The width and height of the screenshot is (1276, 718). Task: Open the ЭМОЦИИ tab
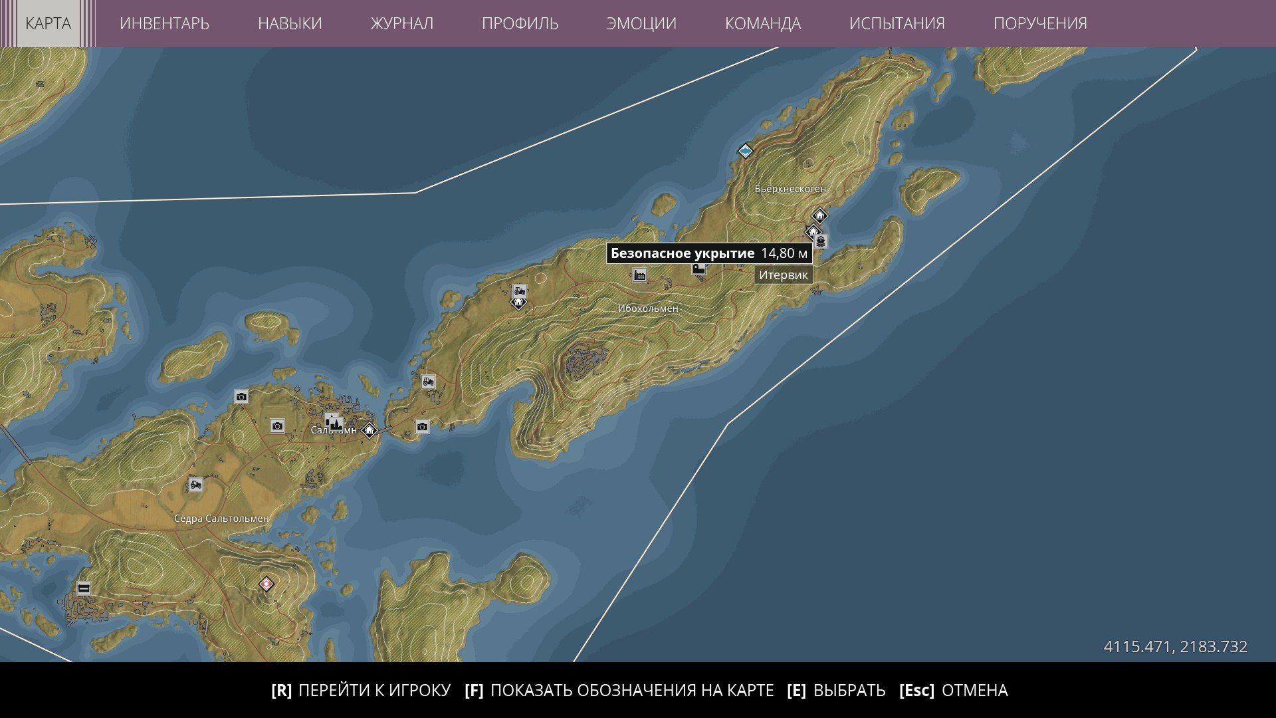(641, 23)
